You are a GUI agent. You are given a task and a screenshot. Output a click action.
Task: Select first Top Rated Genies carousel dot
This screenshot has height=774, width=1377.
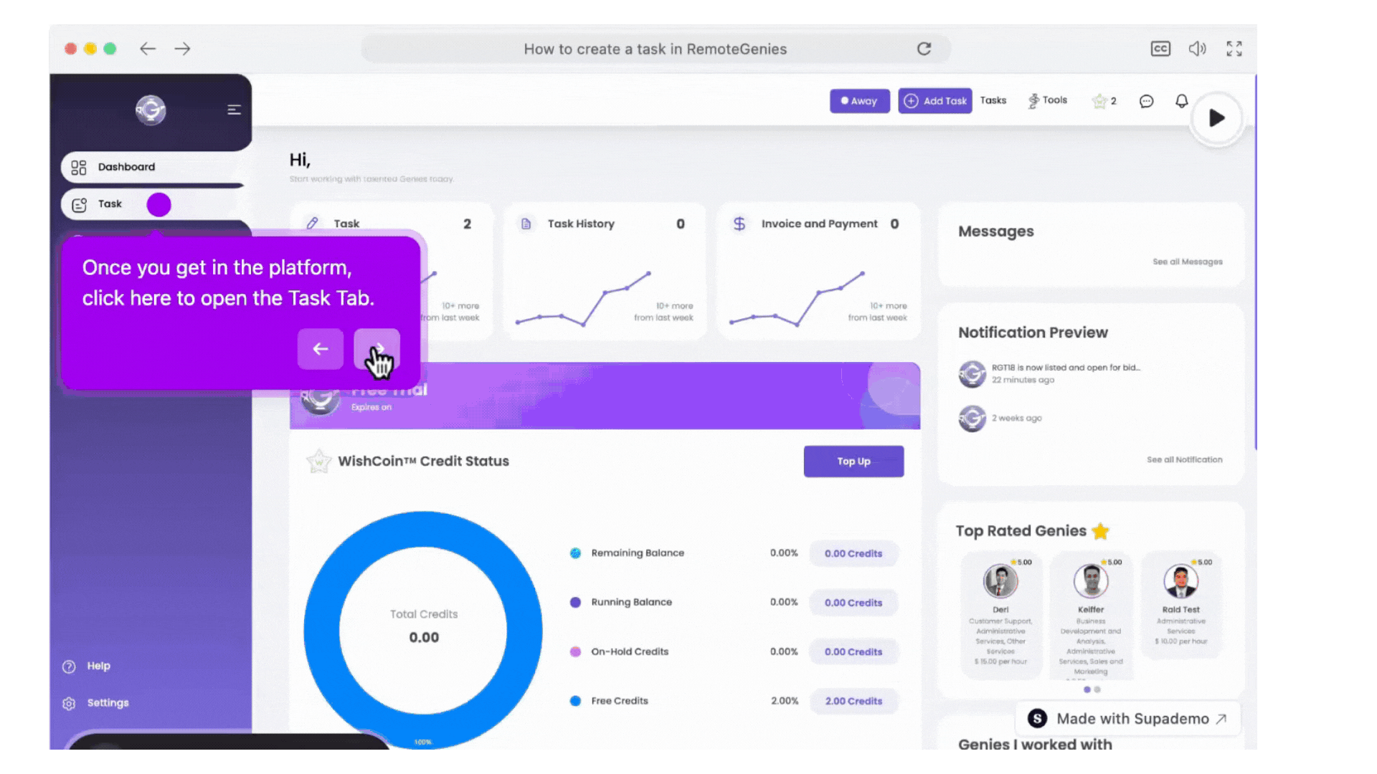coord(1087,689)
